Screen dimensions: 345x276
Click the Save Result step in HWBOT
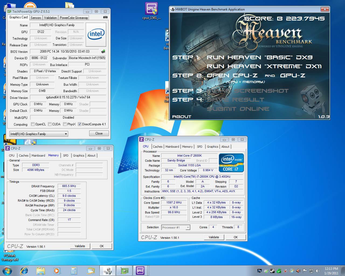click(x=236, y=100)
